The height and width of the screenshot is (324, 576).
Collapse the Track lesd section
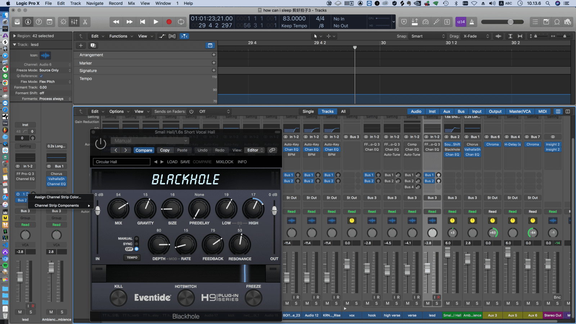[14, 45]
